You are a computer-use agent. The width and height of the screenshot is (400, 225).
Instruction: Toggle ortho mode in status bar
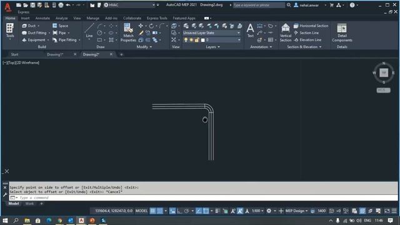(x=179, y=211)
